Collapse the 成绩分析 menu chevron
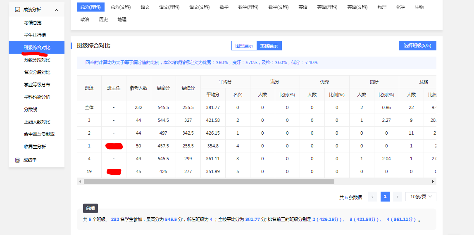The width and height of the screenshot is (474, 235). coord(56,10)
